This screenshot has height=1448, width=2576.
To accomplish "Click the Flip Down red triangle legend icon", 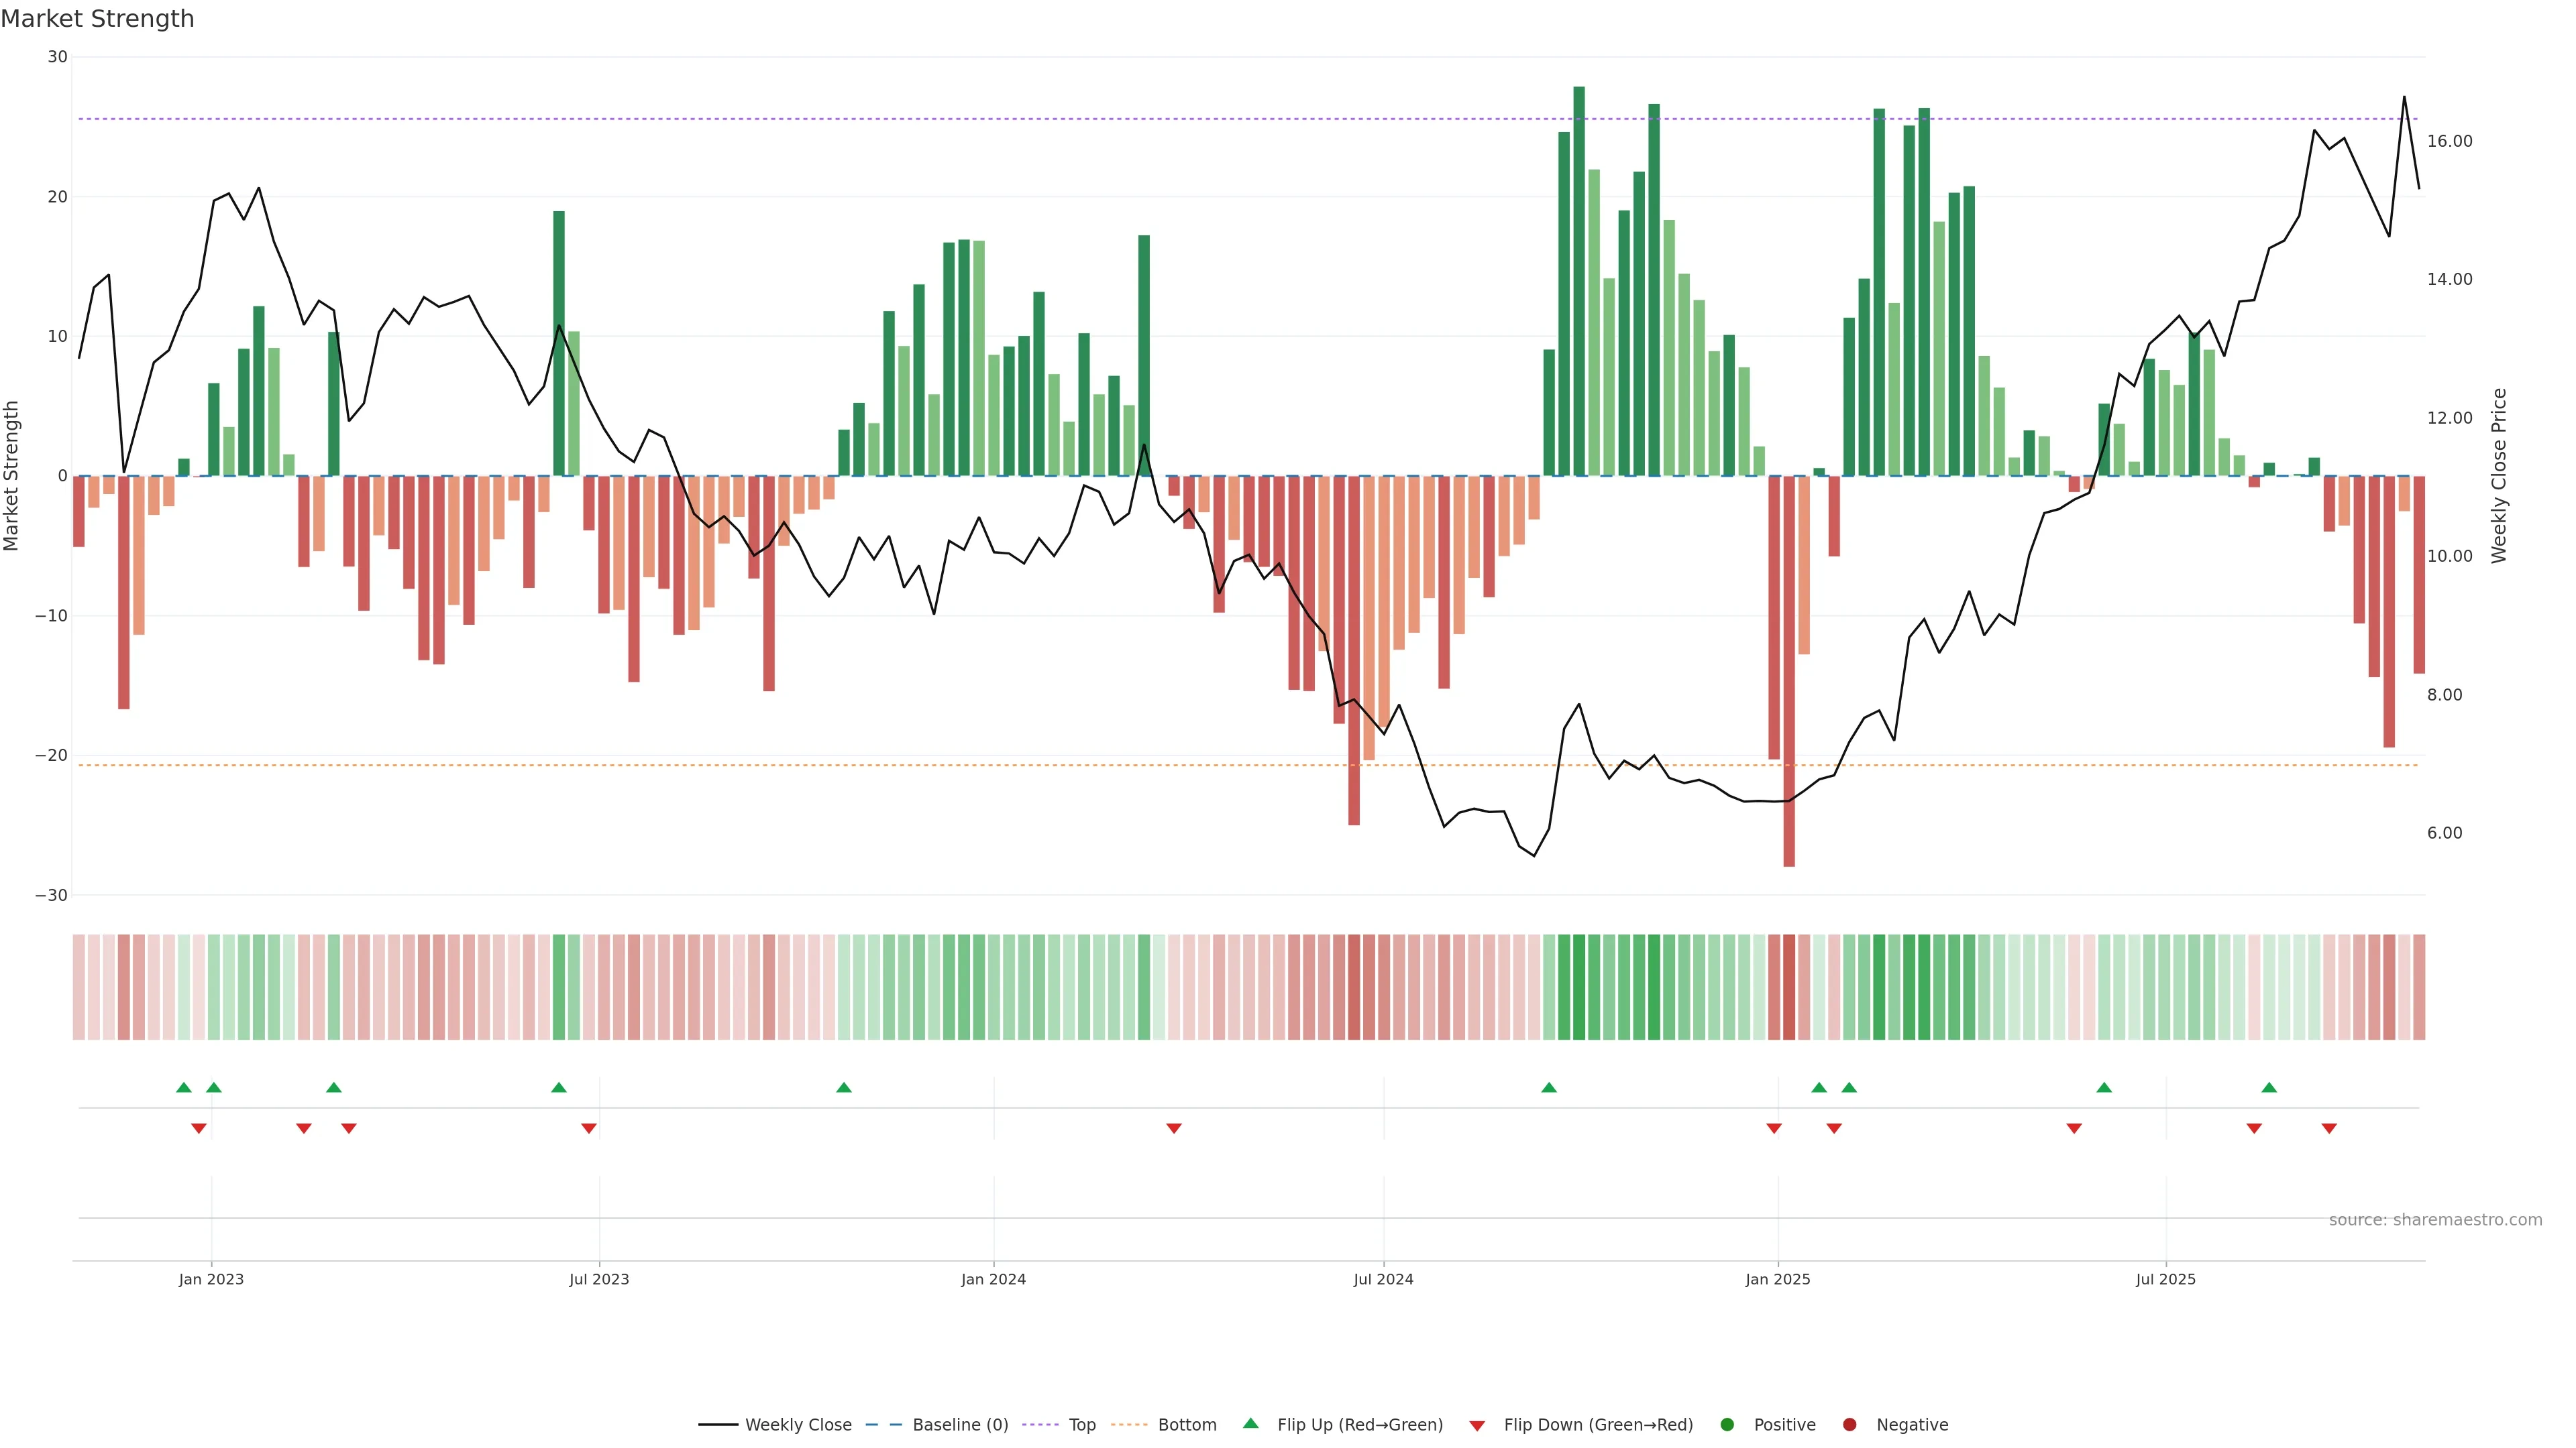I will click(1477, 1425).
